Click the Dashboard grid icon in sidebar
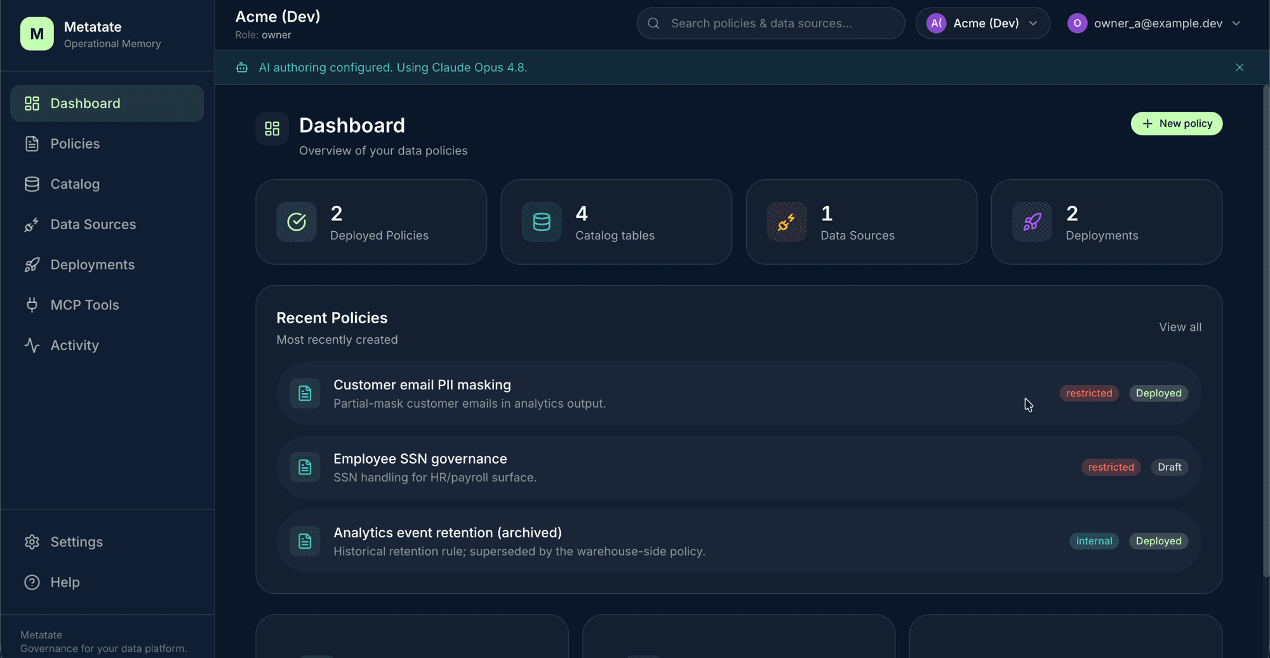1270x658 pixels. tap(32, 104)
